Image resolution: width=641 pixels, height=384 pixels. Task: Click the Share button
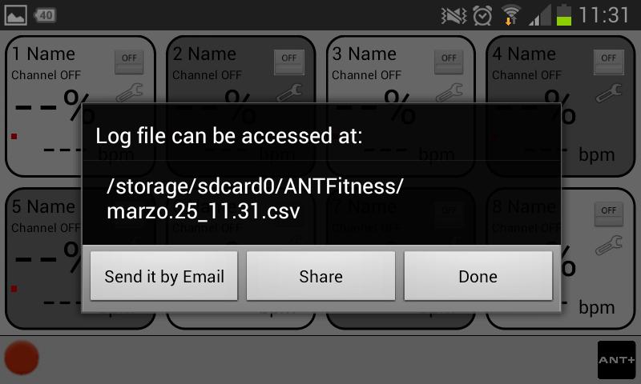tap(321, 276)
